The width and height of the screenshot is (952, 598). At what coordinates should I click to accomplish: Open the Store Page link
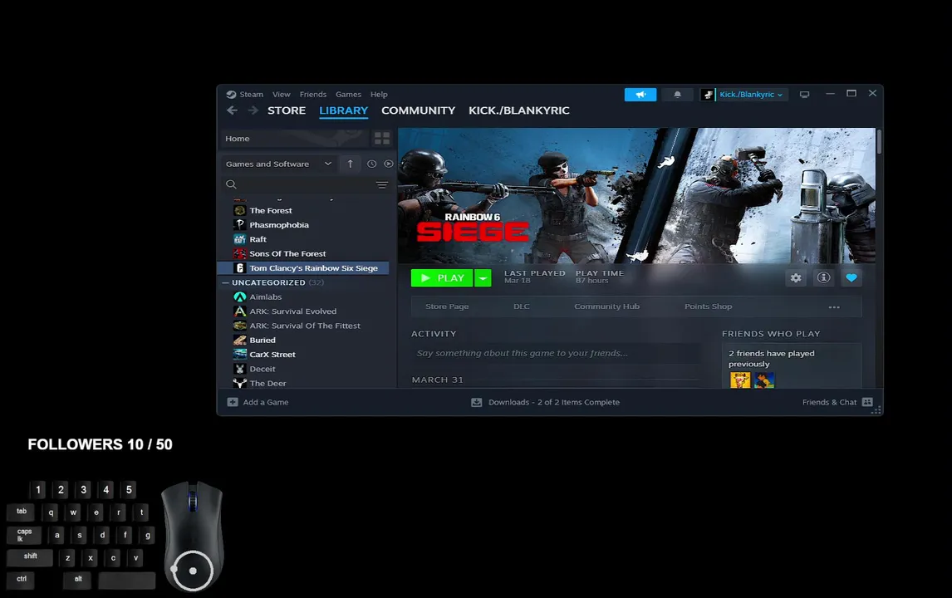447,306
